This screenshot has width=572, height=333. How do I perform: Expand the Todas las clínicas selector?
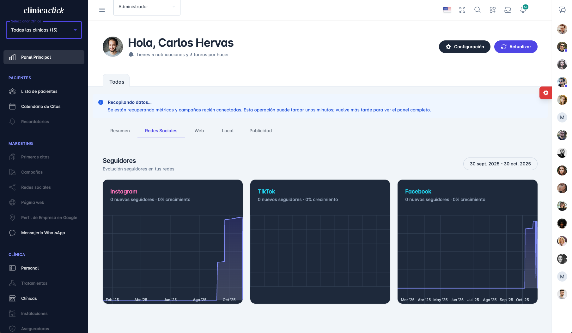(x=44, y=30)
